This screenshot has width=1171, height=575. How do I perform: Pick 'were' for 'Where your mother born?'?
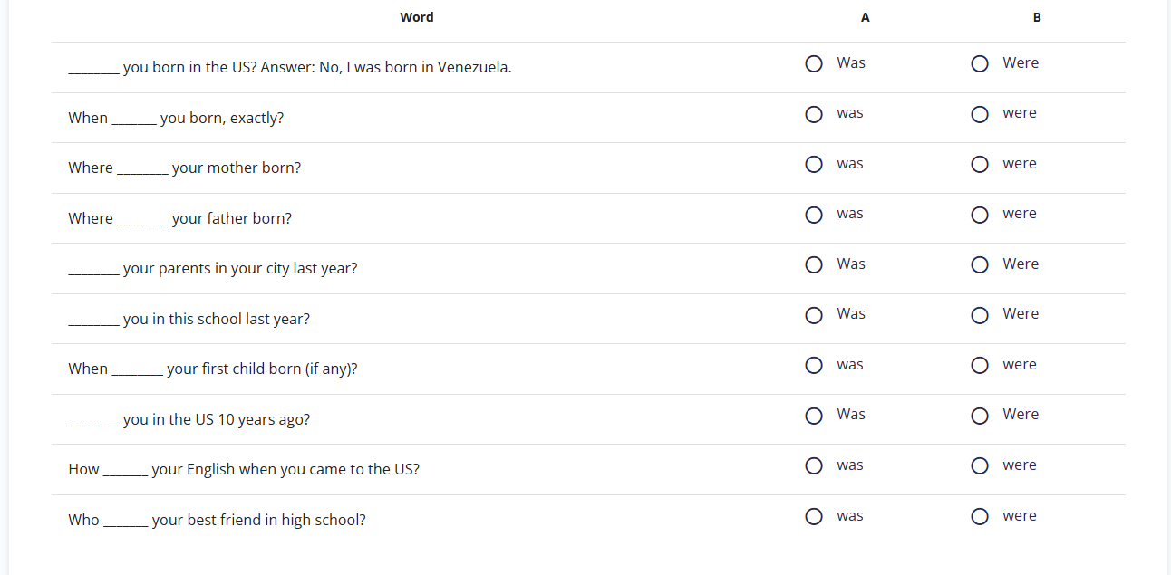point(980,164)
